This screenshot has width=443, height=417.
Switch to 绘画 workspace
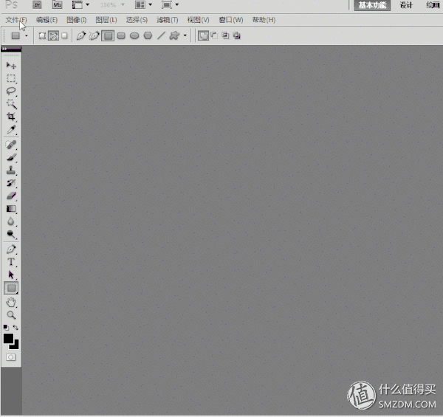[x=433, y=5]
